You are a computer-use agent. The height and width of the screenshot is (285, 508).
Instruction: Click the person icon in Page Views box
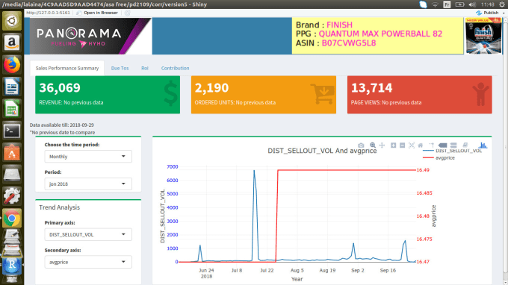(480, 94)
